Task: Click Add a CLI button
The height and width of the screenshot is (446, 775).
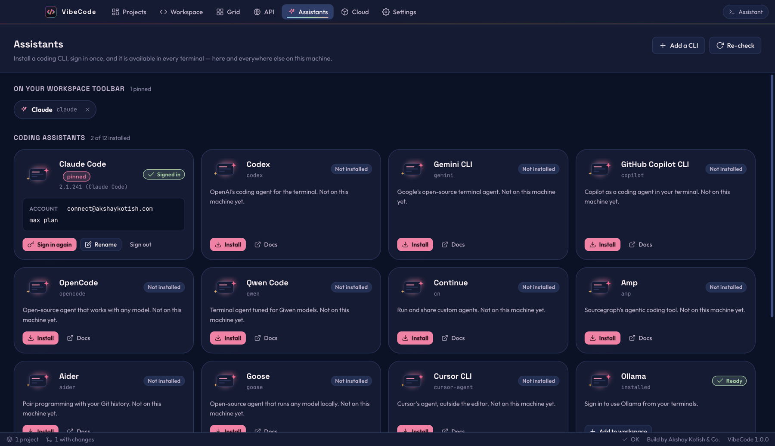Action: pyautogui.click(x=678, y=45)
